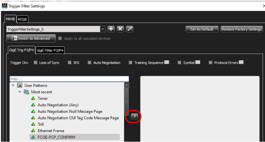Select the FCOE-FCP_CONFIRM pattern
Viewport: 265px width, 142px height.
(56, 137)
